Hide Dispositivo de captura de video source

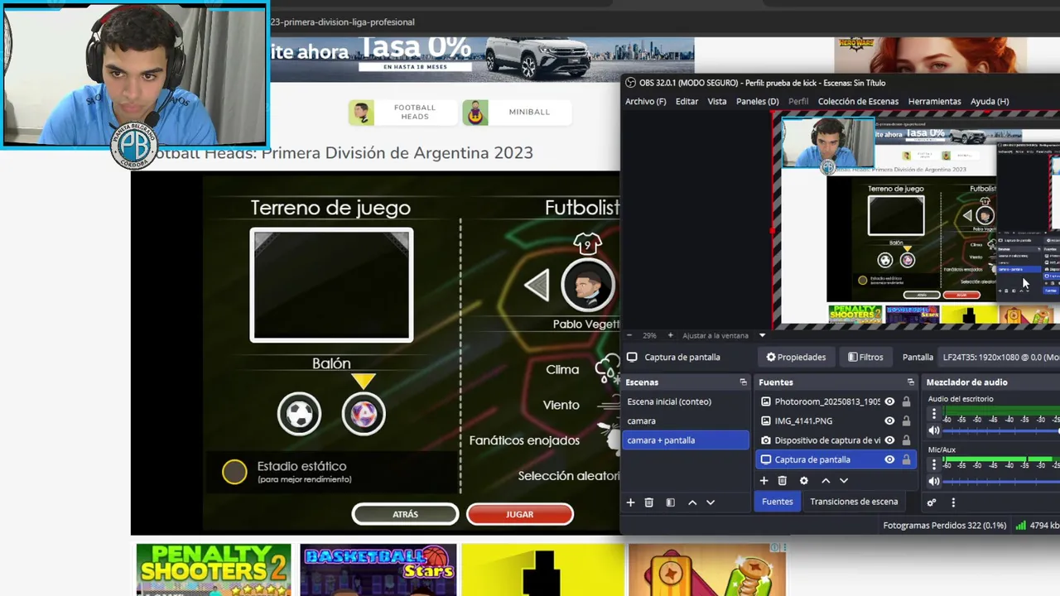[x=889, y=440]
